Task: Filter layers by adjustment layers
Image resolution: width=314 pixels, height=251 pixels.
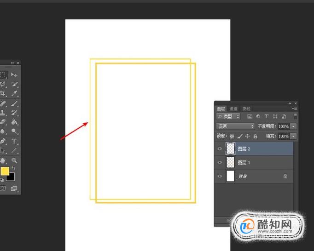Action: (x=258, y=116)
